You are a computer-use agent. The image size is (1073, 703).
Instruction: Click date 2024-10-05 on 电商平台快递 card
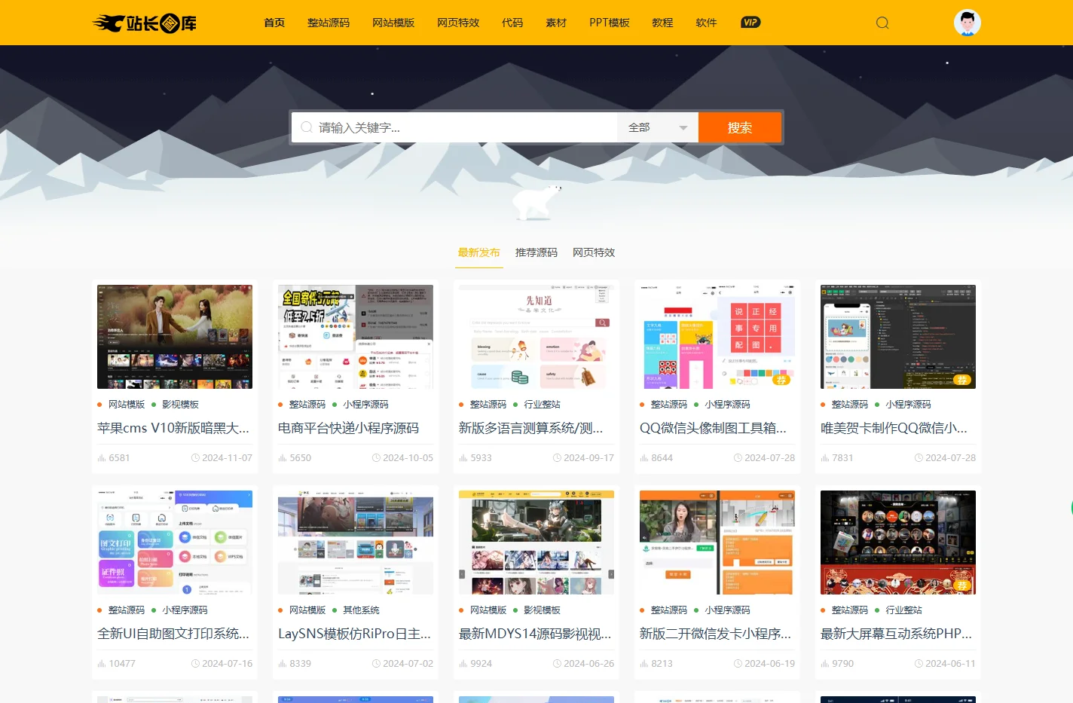pos(403,458)
